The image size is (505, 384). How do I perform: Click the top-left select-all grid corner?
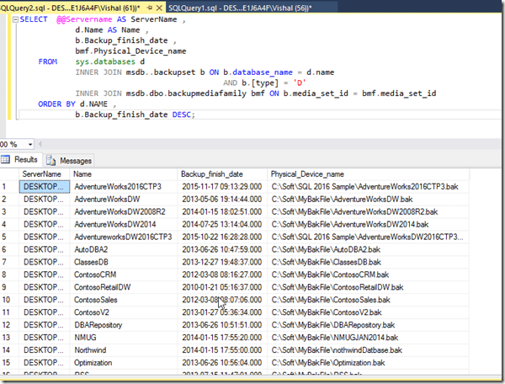(8, 173)
